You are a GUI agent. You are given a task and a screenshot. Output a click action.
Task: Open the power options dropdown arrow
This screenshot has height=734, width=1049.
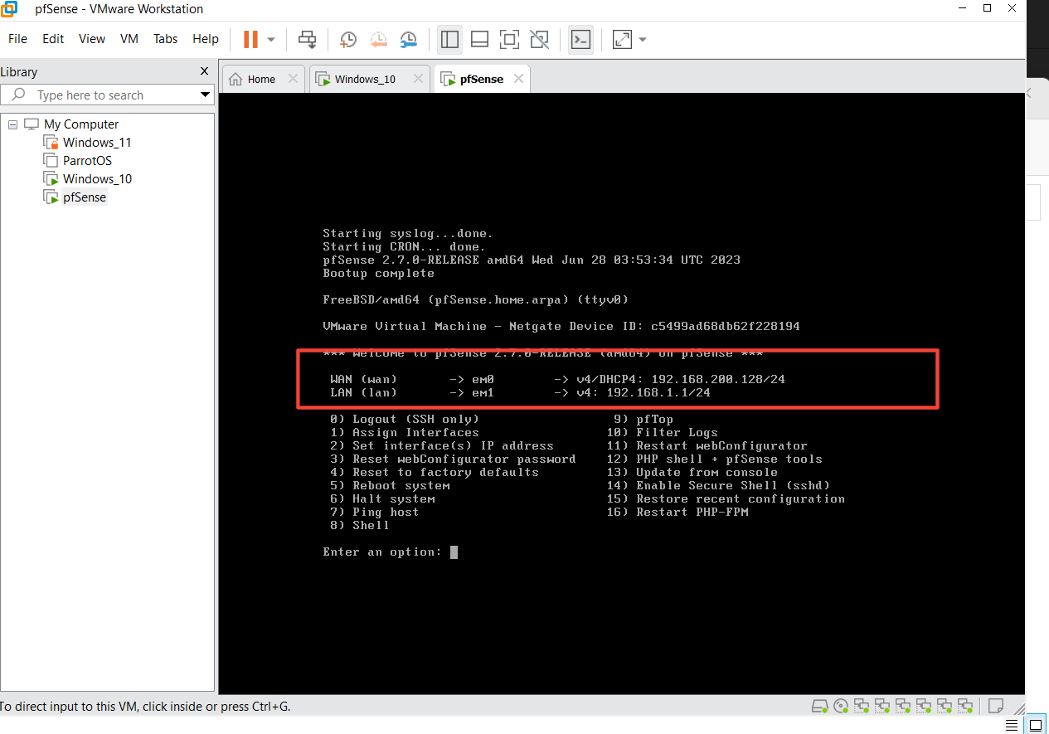(x=271, y=39)
